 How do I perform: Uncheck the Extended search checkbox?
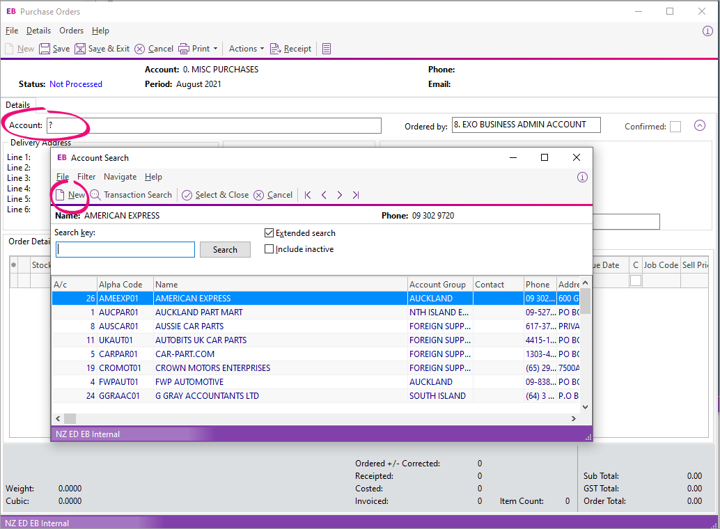(269, 233)
